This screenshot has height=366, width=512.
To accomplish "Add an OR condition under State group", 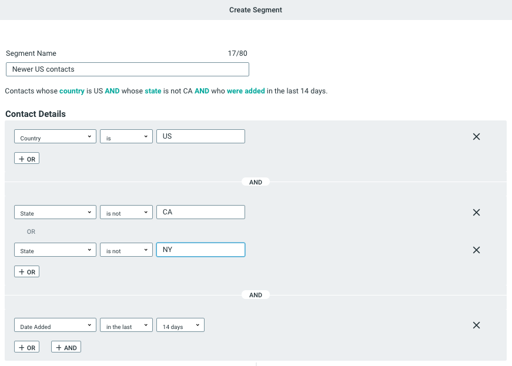I will pos(26,271).
